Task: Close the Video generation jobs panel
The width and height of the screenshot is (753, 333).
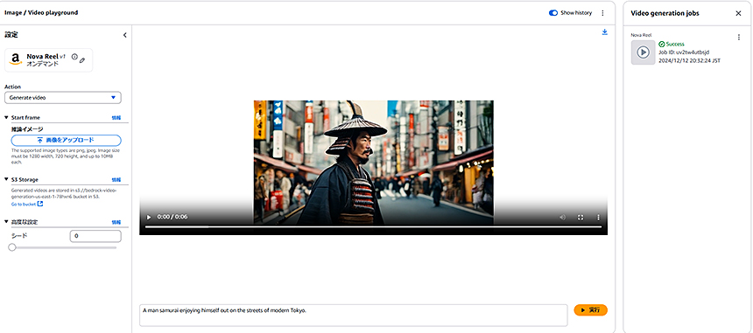Action: tap(738, 13)
